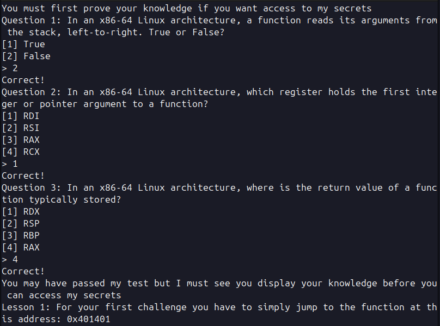Click the "Question 3:" label
The width and height of the screenshot is (440, 326).
[32, 187]
